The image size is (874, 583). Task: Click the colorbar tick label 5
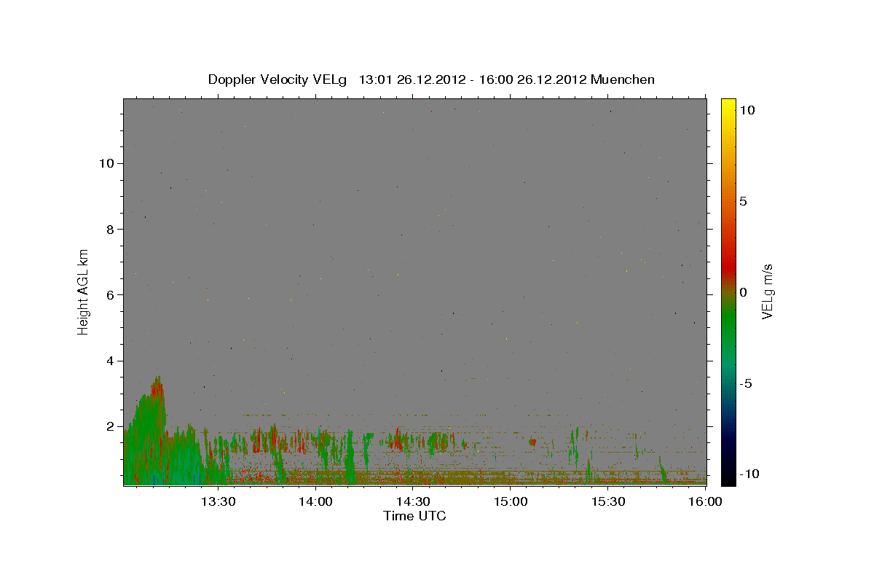click(x=743, y=201)
